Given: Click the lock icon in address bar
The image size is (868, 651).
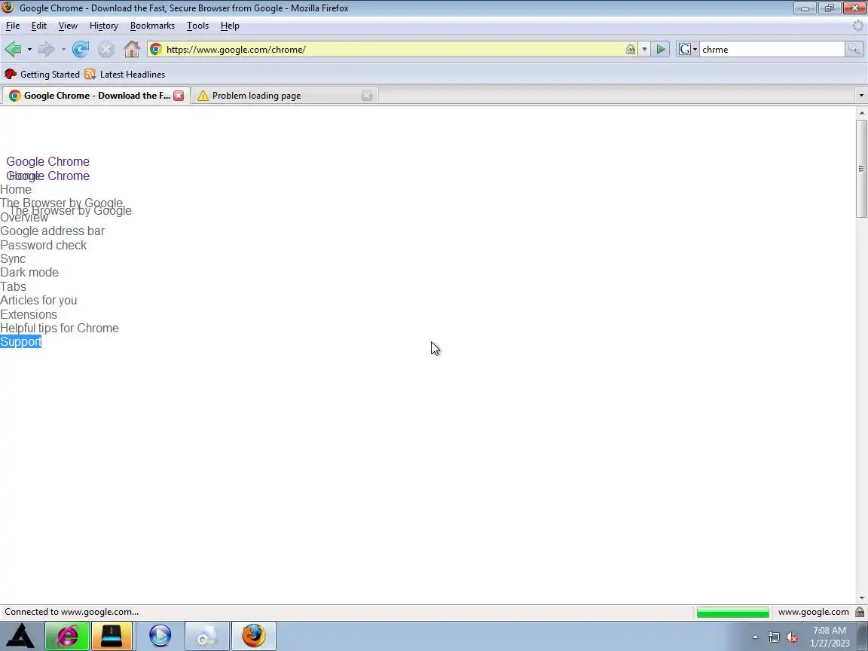Looking at the screenshot, I should (631, 49).
